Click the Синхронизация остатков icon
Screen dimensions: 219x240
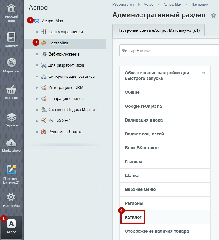pos(44,76)
